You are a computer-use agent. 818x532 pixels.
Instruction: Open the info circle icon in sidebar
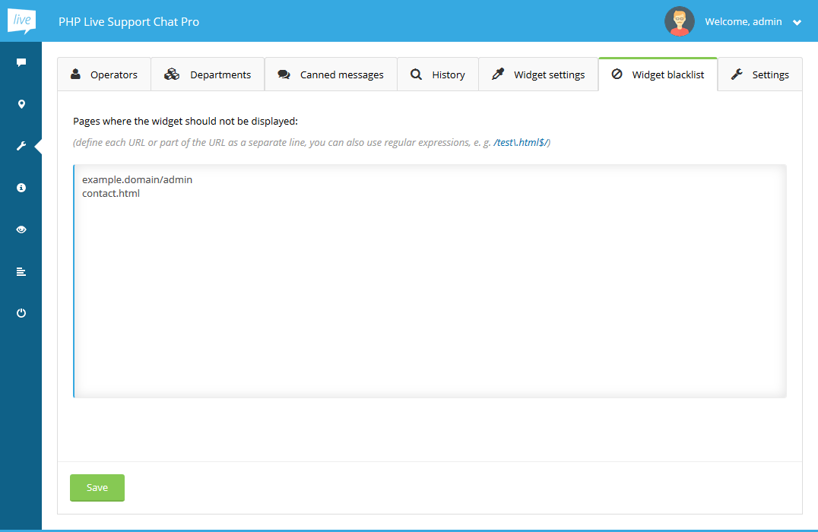pos(21,188)
